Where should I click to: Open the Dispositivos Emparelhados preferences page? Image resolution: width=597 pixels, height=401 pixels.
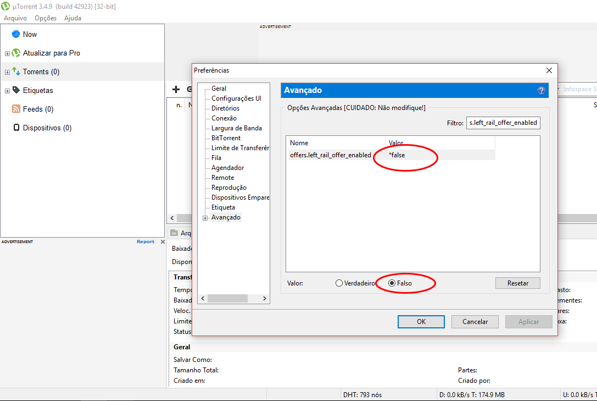pyautogui.click(x=240, y=197)
